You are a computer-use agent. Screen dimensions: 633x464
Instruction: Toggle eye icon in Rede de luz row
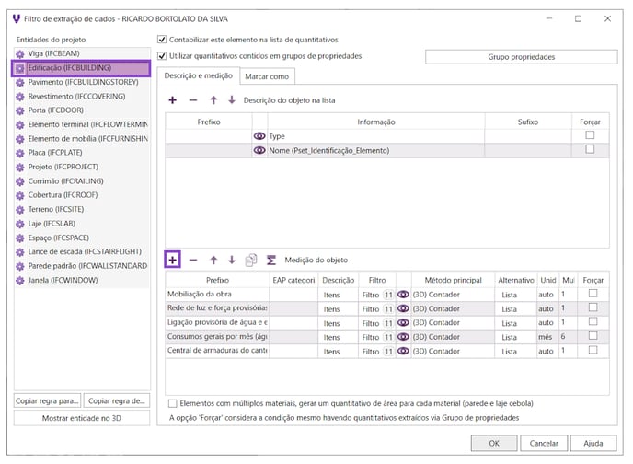403,308
